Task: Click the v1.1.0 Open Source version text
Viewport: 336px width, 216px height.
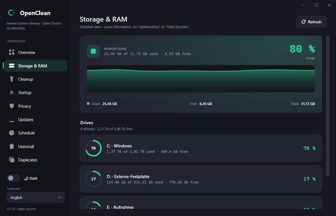Action: (21, 209)
